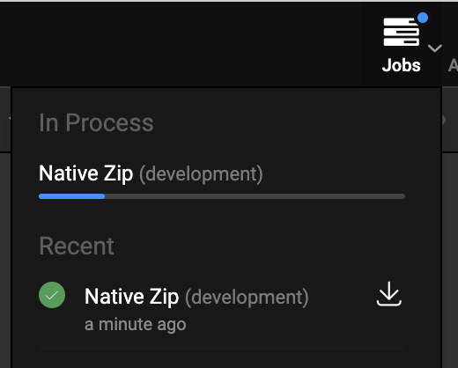This screenshot has height=368, width=458.
Task: Click the blue filled part of progress bar
Action: coord(72,196)
